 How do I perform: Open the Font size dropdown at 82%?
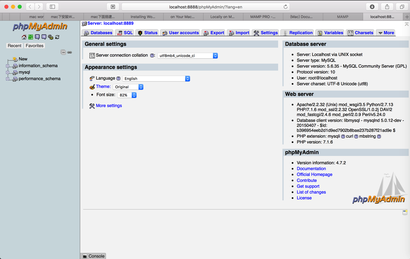127,95
